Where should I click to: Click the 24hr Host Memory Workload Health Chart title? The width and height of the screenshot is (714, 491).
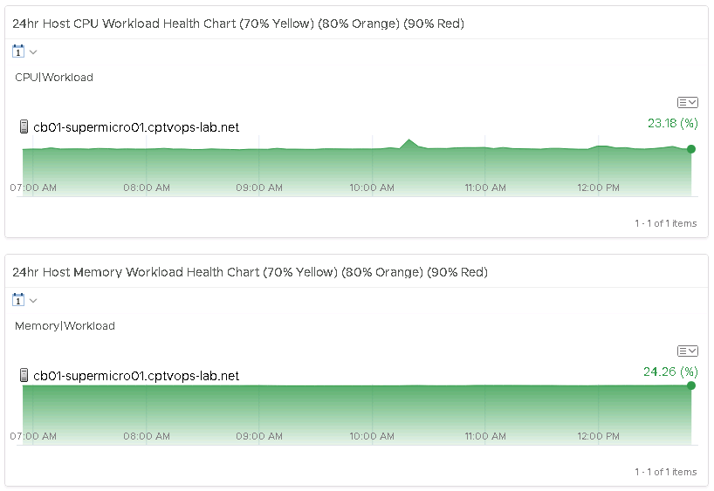250,272
